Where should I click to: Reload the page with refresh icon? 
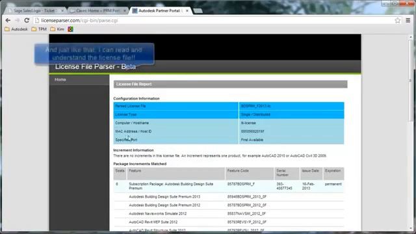tap(27, 20)
